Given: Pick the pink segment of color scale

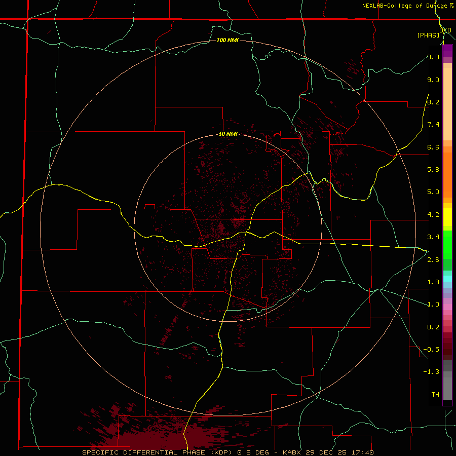Looking at the screenshot, I should click(x=447, y=307).
